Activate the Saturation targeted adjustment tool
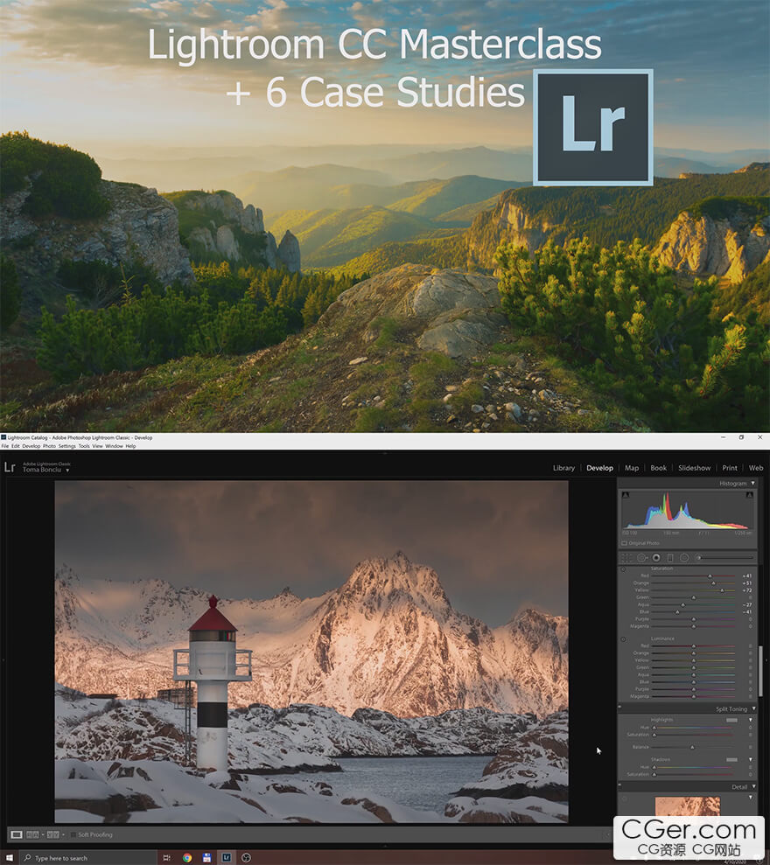The image size is (770, 865). 624,569
